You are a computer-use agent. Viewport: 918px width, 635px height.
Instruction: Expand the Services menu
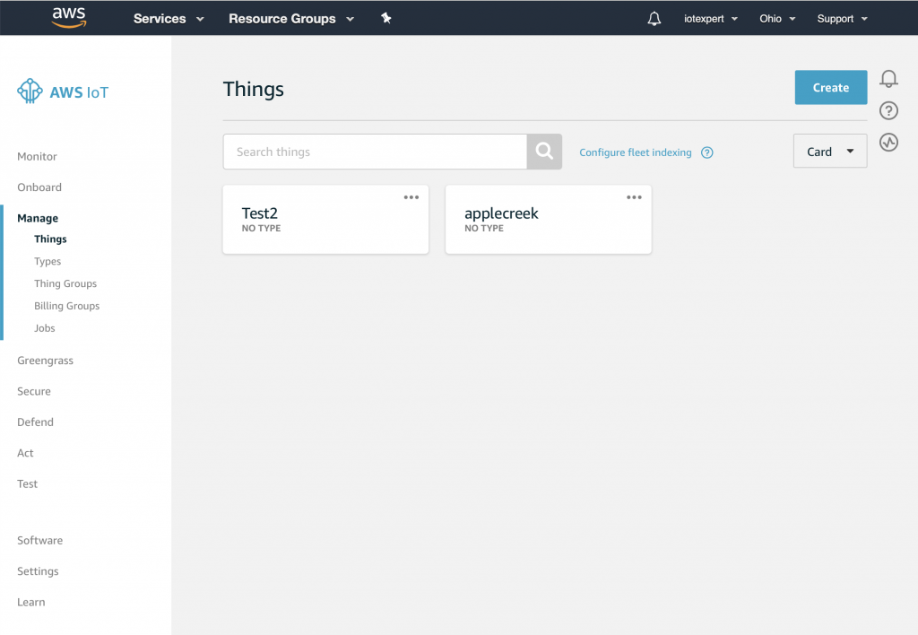[x=169, y=19]
